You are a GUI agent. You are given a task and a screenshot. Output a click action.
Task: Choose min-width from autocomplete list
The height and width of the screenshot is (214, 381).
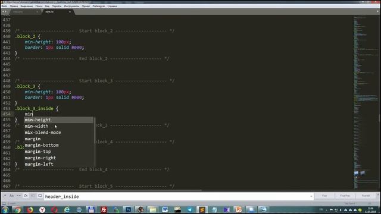tap(58, 126)
